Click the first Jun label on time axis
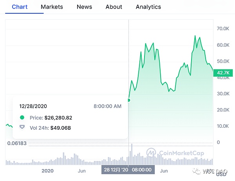235x181 pixels. [82, 171]
